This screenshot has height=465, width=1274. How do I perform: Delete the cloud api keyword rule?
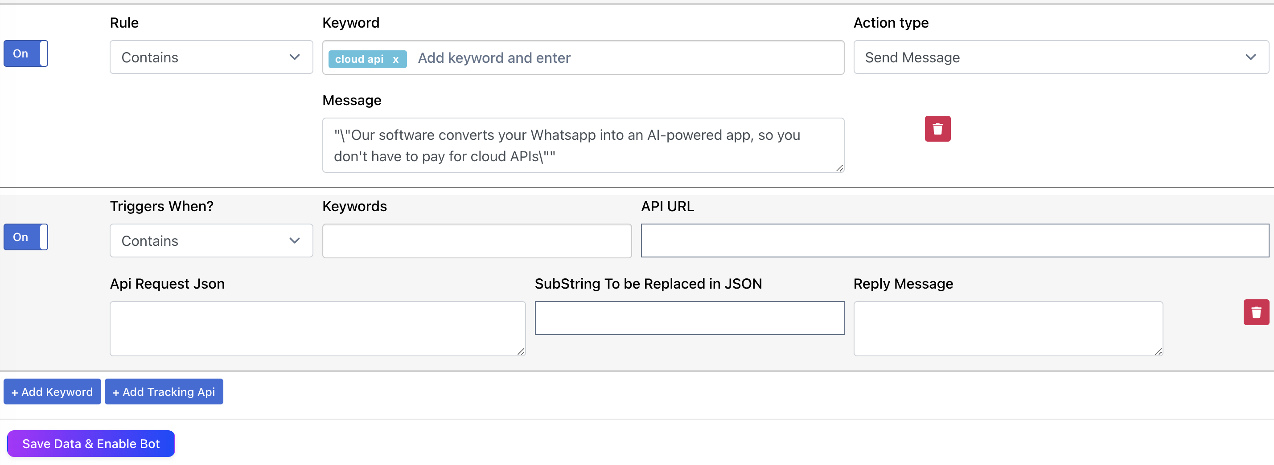(x=937, y=129)
